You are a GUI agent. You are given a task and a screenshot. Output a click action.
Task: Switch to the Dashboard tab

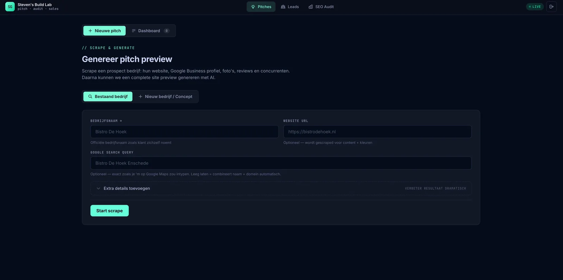tap(151, 31)
